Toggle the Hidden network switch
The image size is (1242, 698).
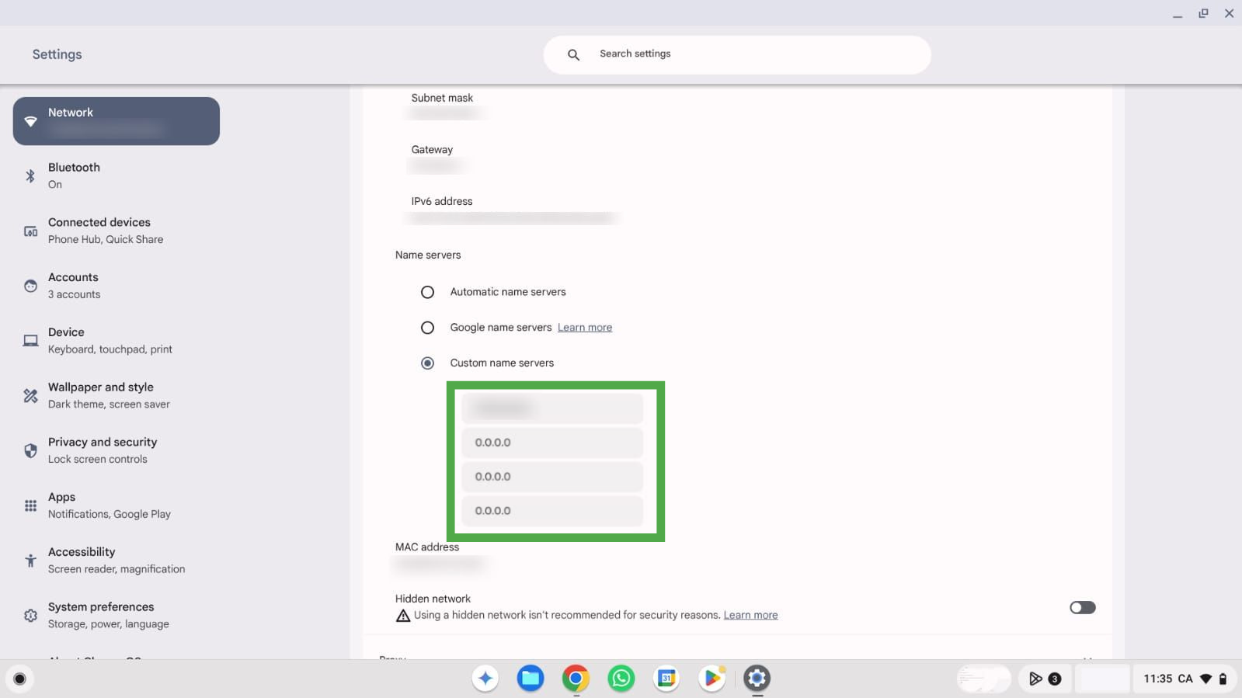1082,607
